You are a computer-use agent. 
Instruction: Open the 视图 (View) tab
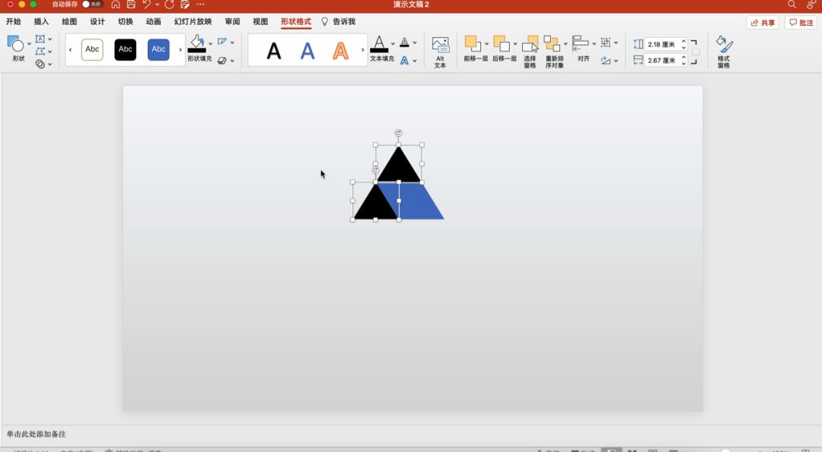coord(260,21)
